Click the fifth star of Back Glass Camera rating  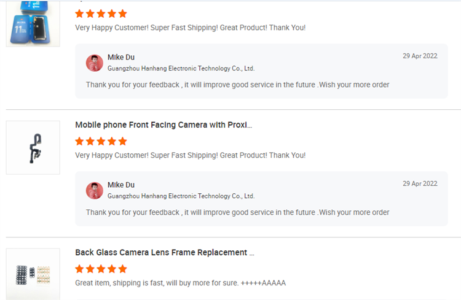122,269
